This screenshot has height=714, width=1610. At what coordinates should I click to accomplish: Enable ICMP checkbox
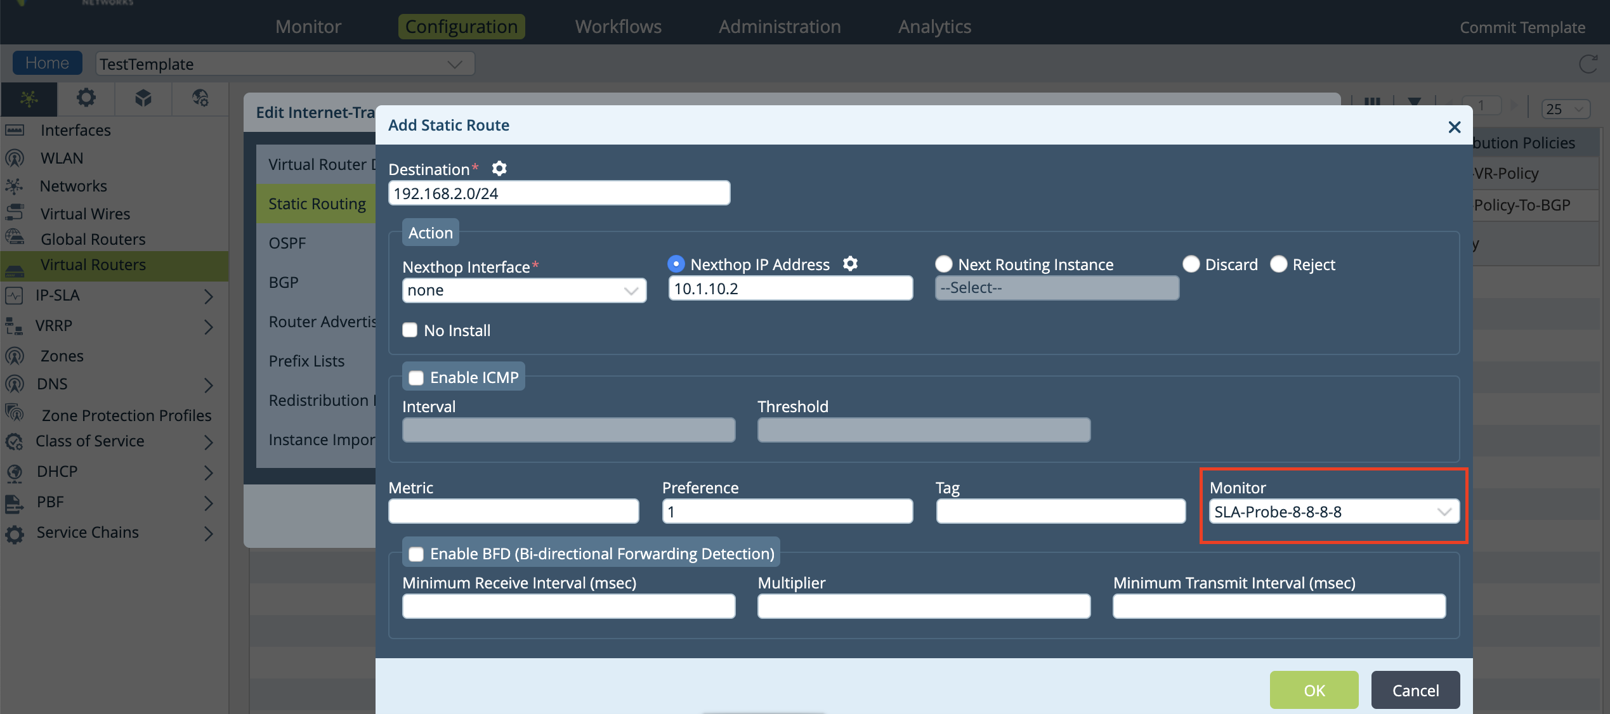click(416, 378)
